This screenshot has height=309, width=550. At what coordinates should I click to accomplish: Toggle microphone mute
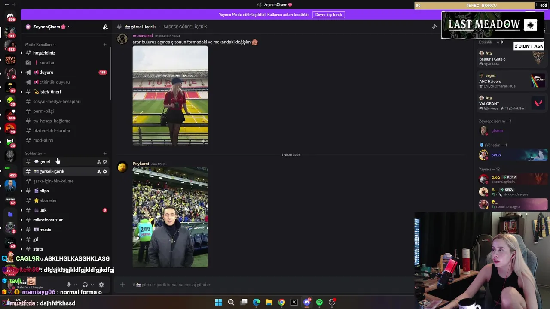click(x=68, y=285)
